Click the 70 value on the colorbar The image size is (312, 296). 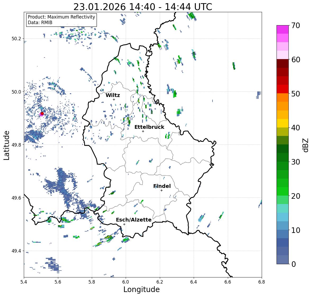296,25
